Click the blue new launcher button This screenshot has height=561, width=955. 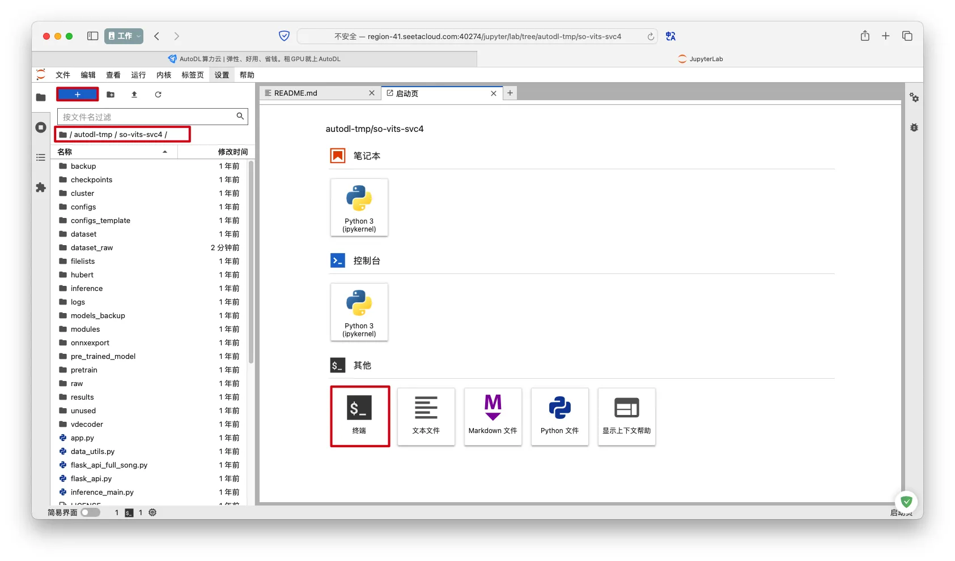(78, 95)
